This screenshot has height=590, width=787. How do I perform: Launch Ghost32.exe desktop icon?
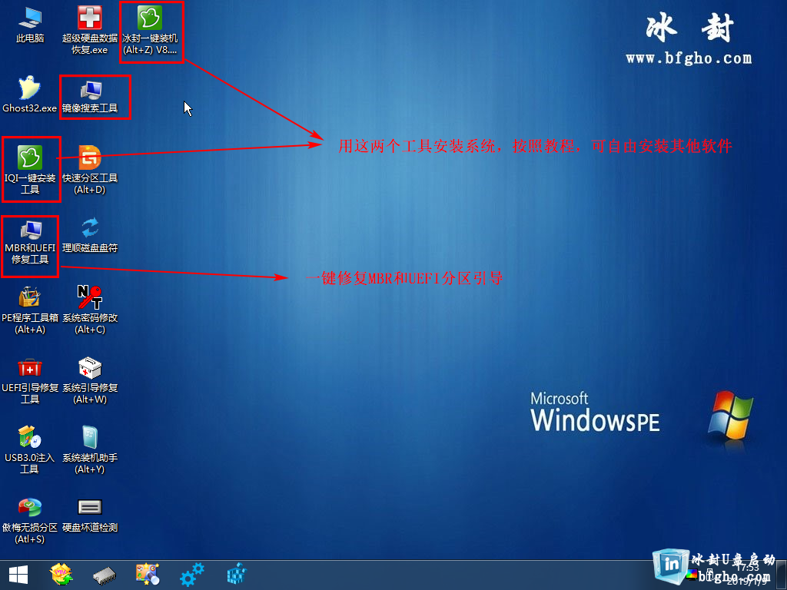click(x=30, y=94)
